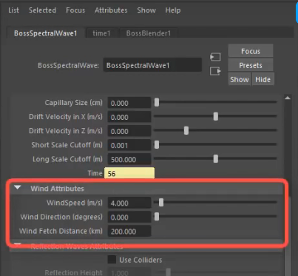This screenshot has height=276, width=298.
Task: Click the Drift Velocity in Z slider handle
Action: tap(186, 130)
